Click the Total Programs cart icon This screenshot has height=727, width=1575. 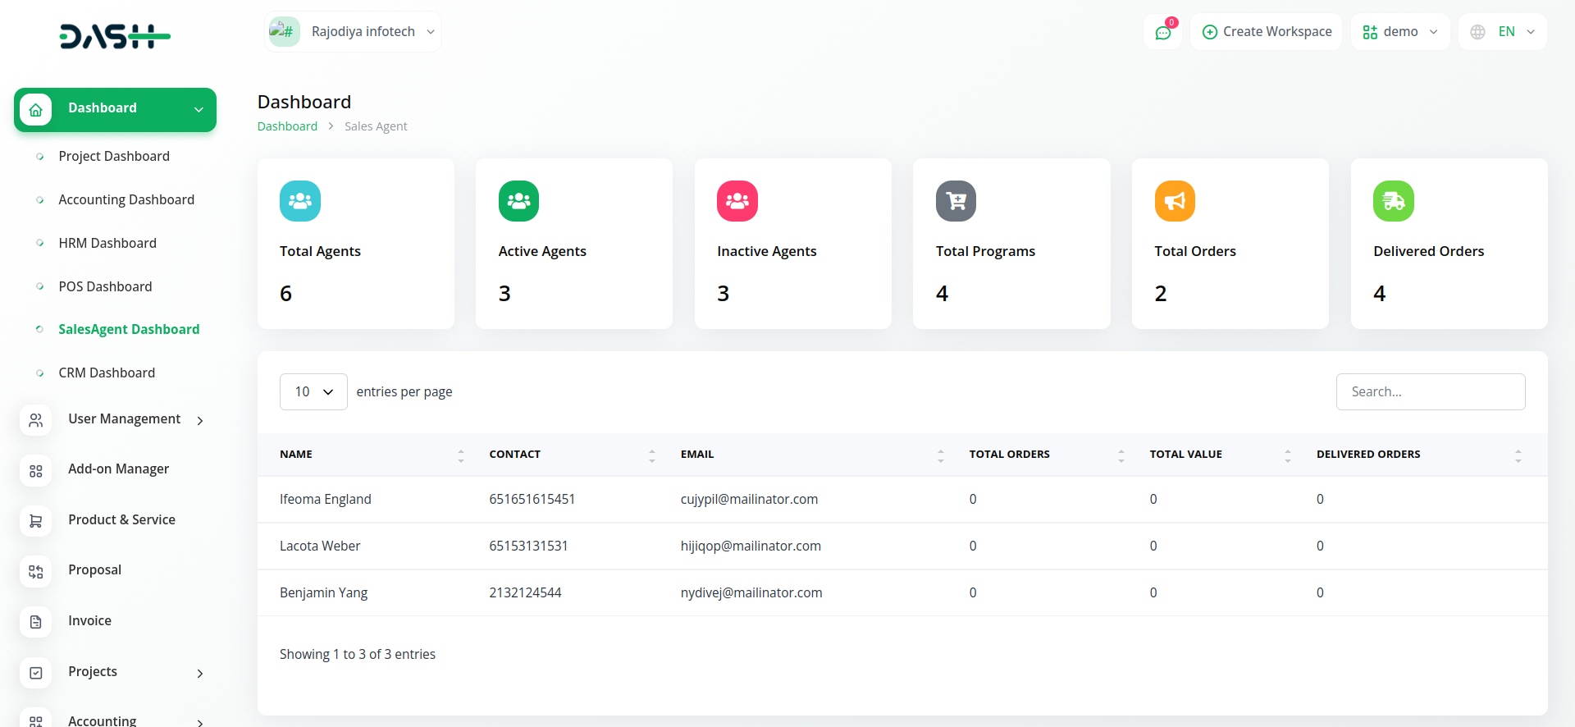pyautogui.click(x=956, y=201)
